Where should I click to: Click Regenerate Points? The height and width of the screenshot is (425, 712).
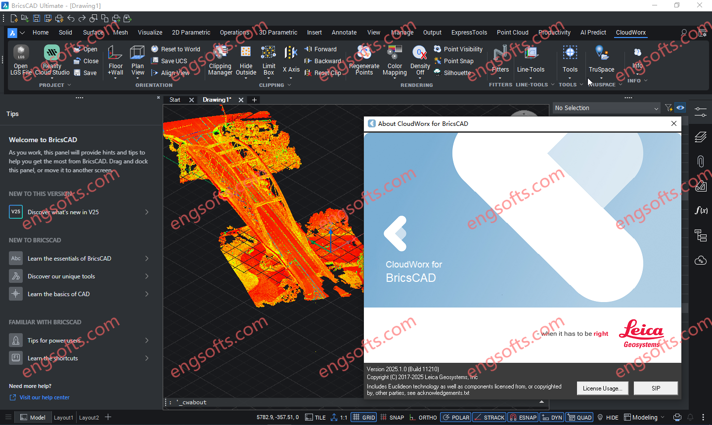click(x=364, y=60)
